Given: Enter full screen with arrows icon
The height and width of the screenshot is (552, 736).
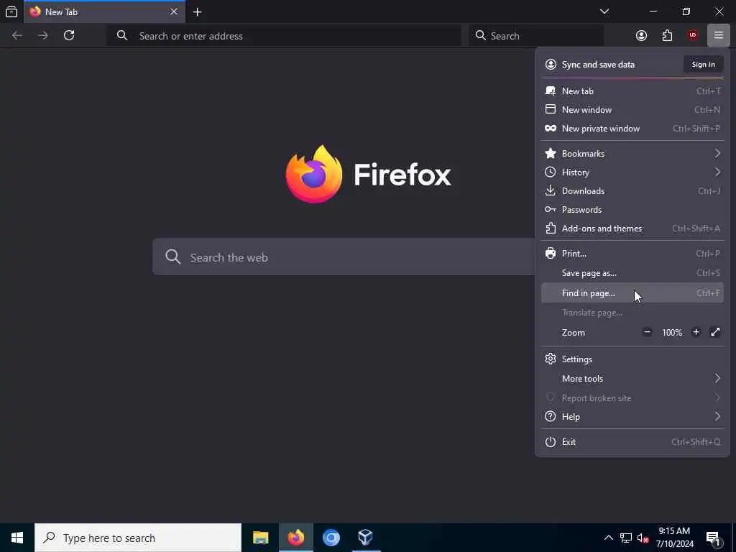Looking at the screenshot, I should pos(715,332).
